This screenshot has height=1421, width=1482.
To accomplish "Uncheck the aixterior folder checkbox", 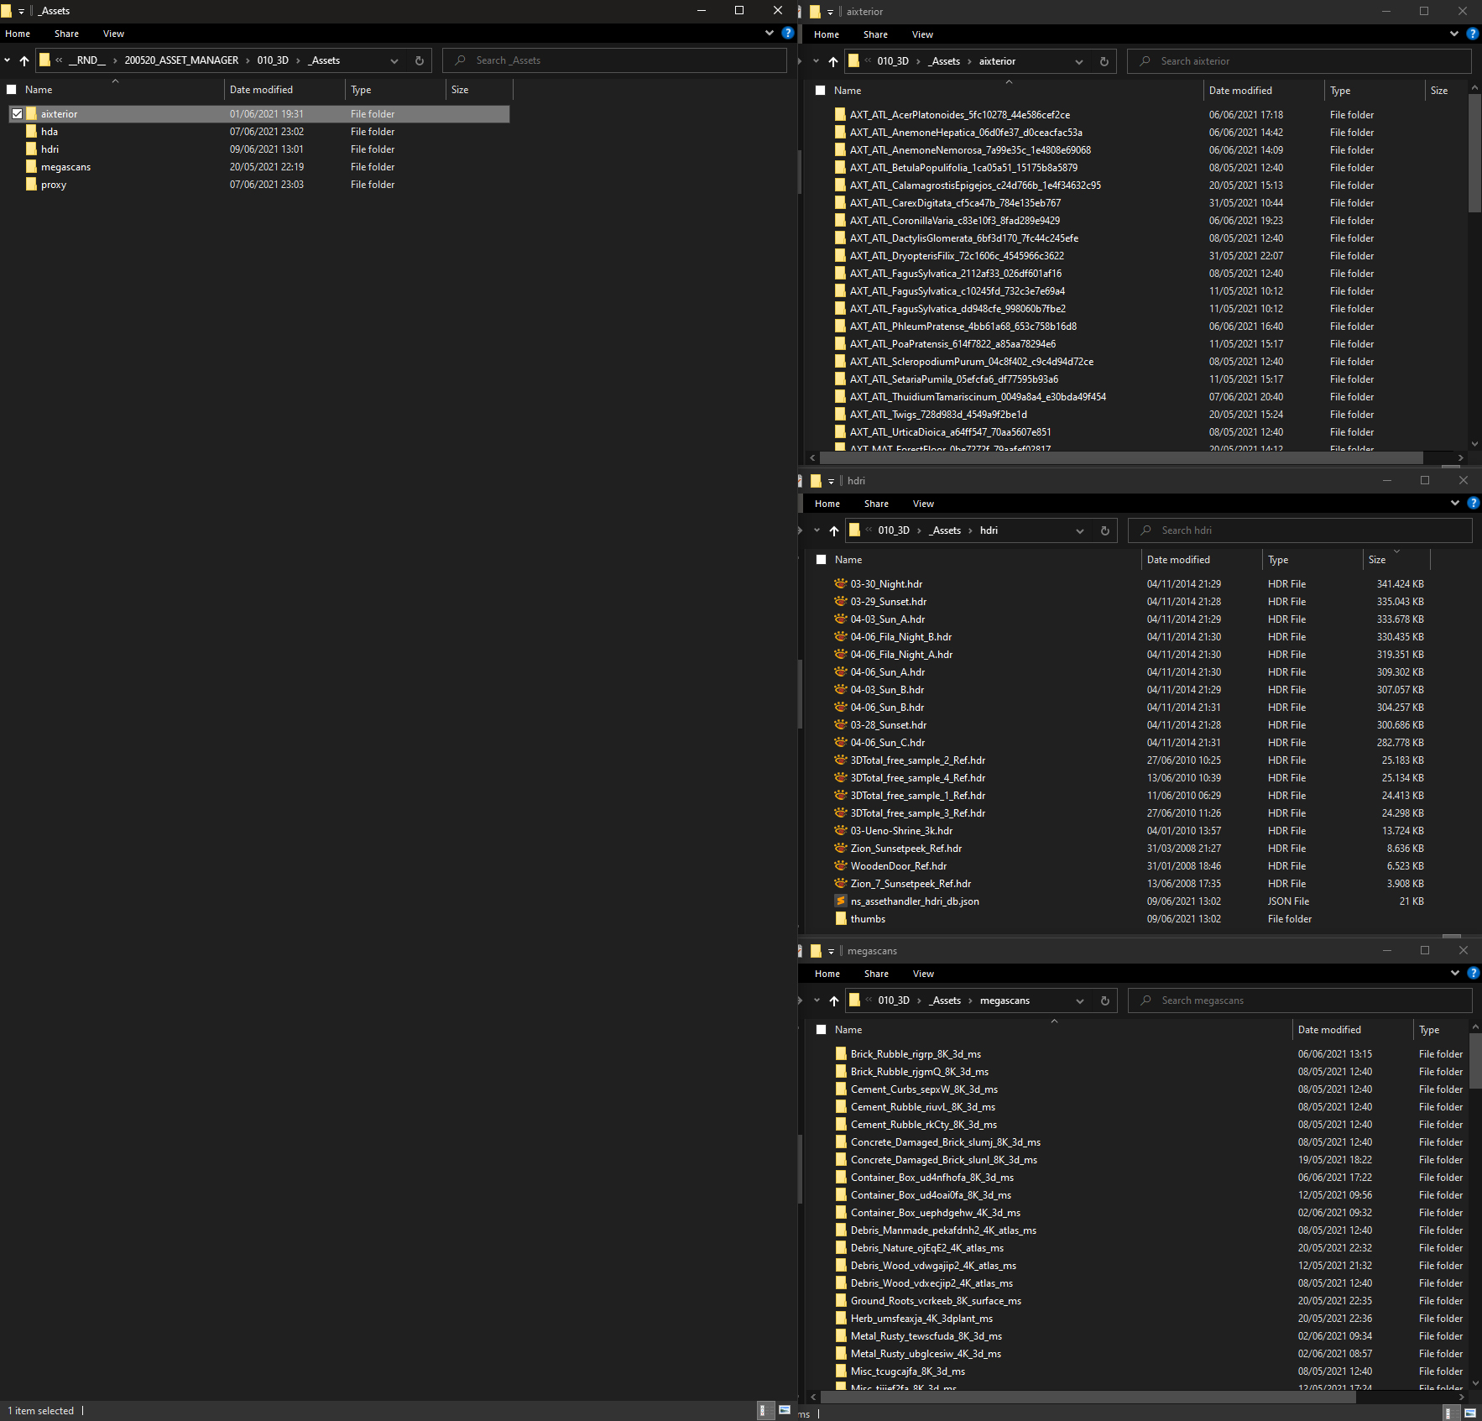I will pos(17,114).
